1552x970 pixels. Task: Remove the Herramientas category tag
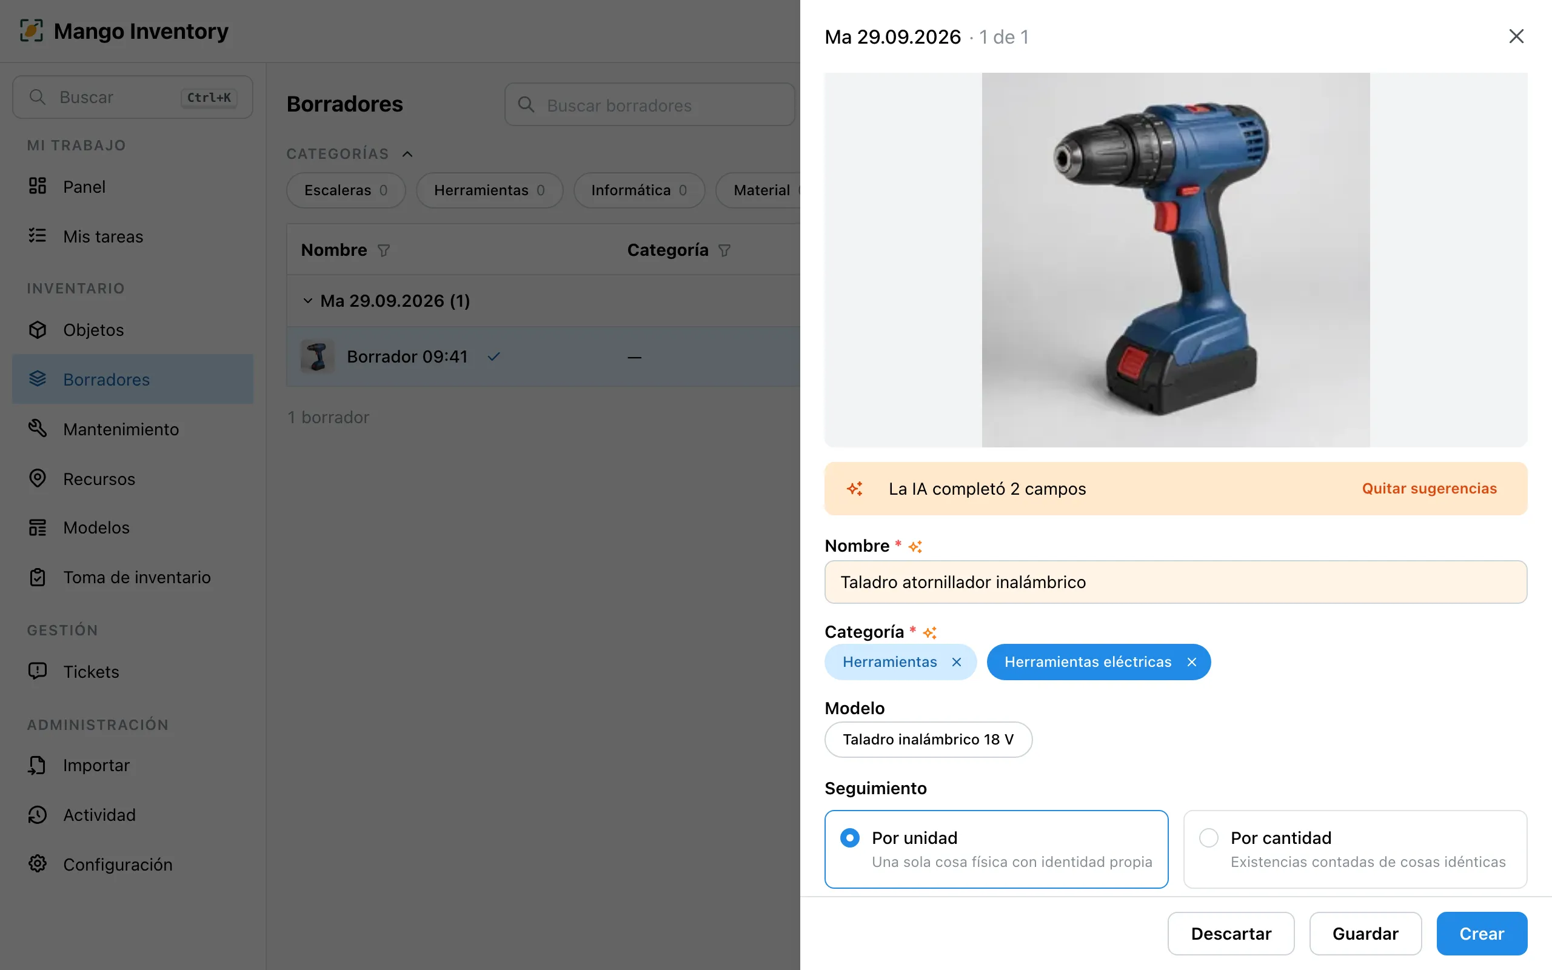[956, 662]
